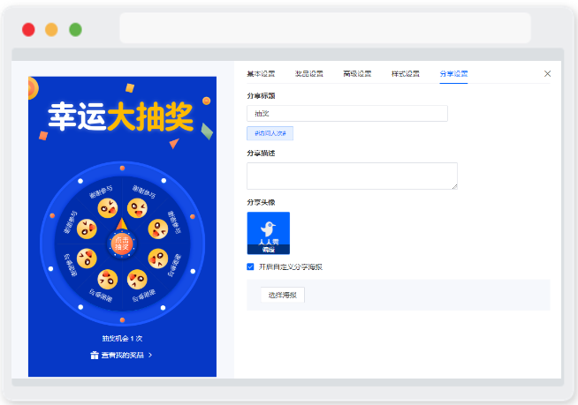Select the 抽奖机会 1 次 text
This screenshot has width=578, height=405.
[122, 338]
